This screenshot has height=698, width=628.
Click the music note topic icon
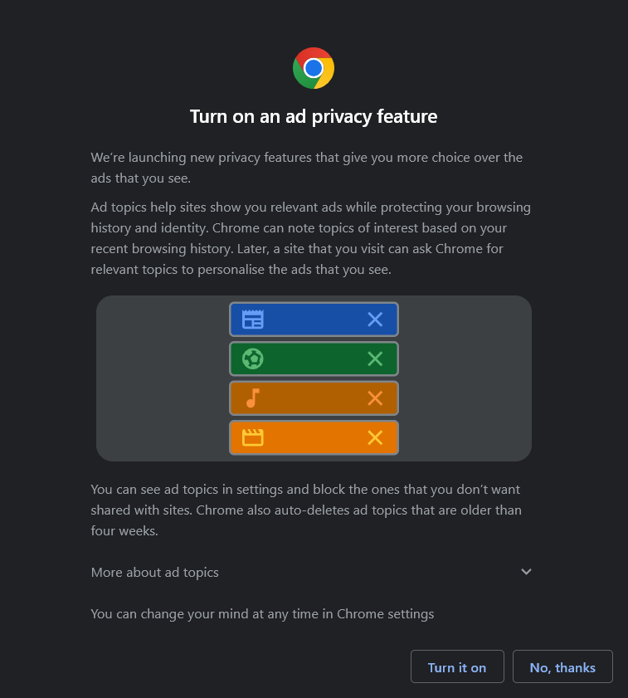(253, 398)
